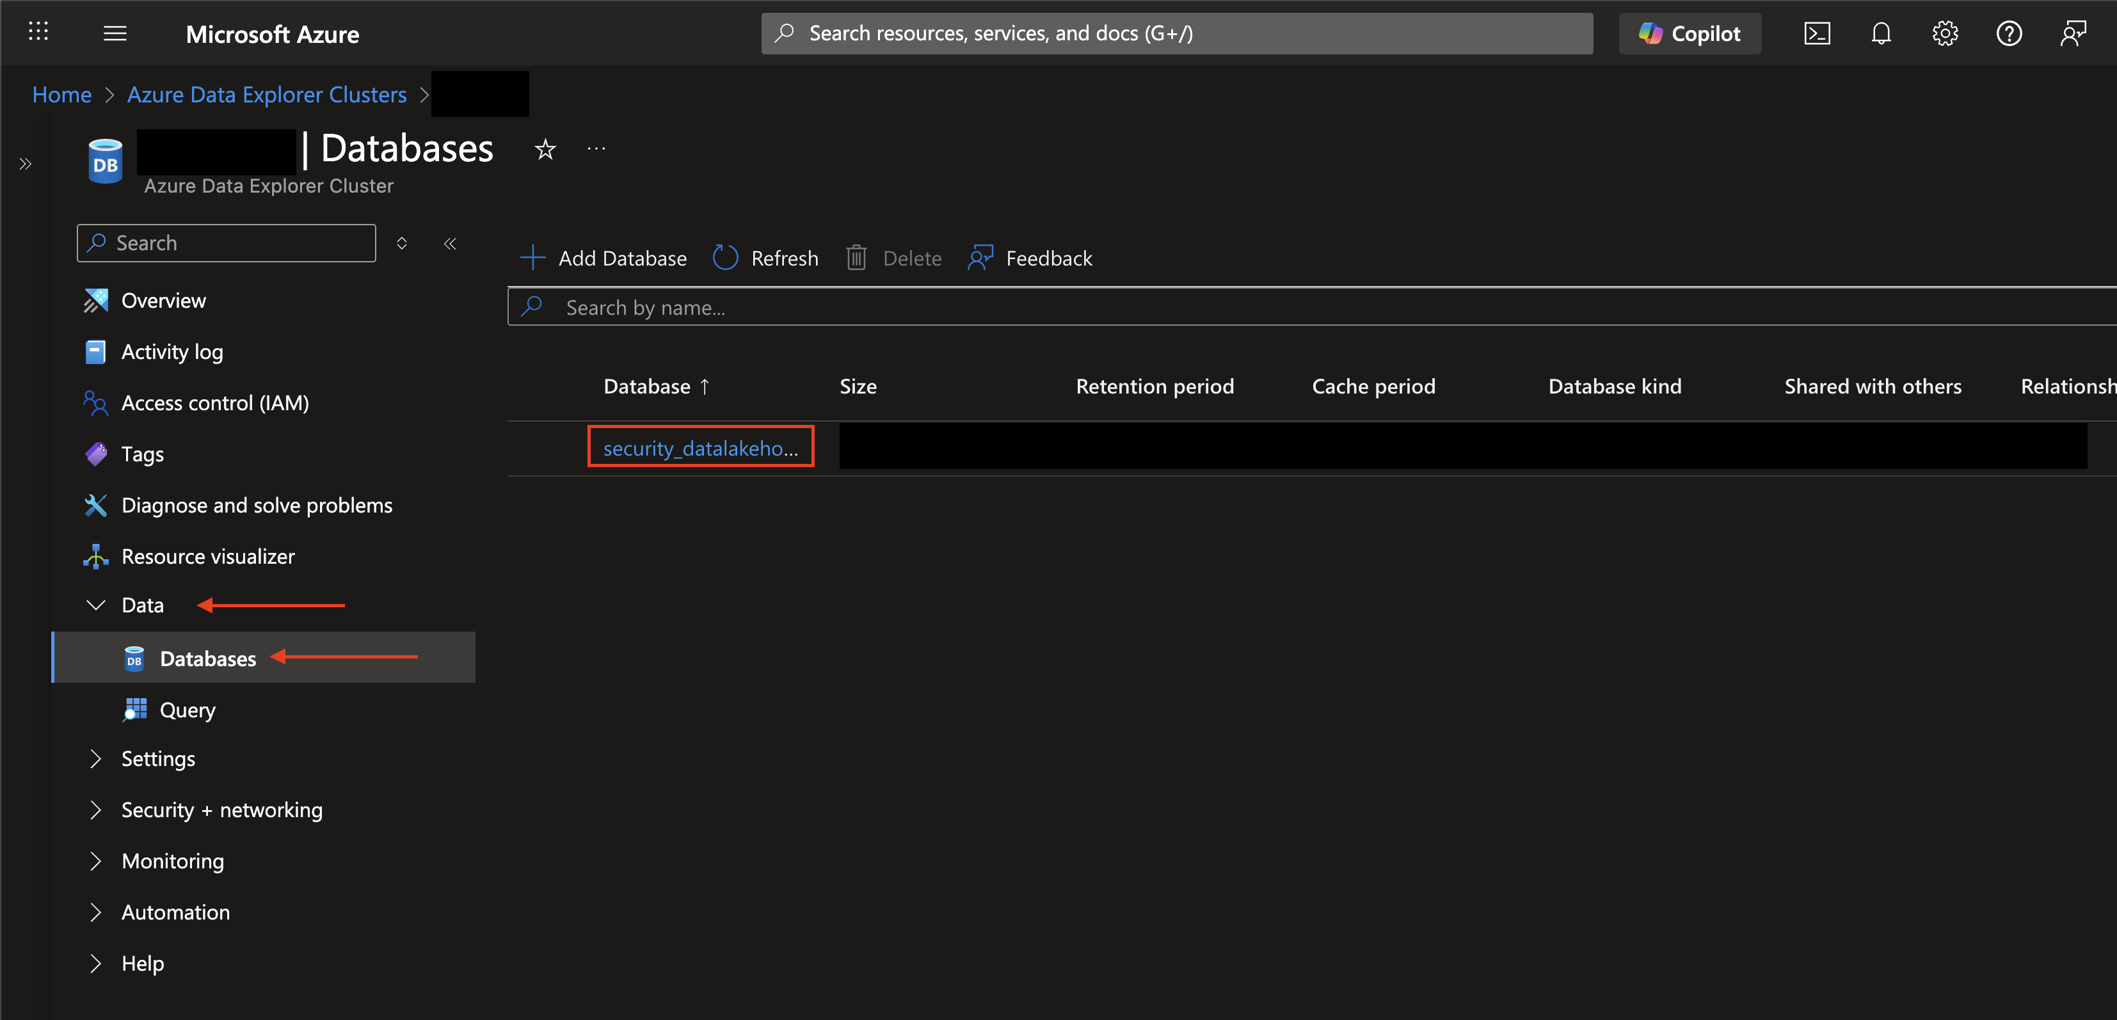This screenshot has height=1020, width=2117.
Task: Select Databases under Data
Action: [x=263, y=658]
